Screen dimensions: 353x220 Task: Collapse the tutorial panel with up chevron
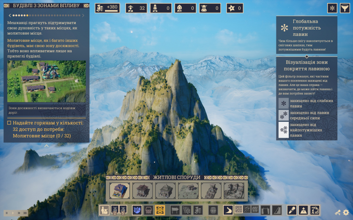point(47,146)
